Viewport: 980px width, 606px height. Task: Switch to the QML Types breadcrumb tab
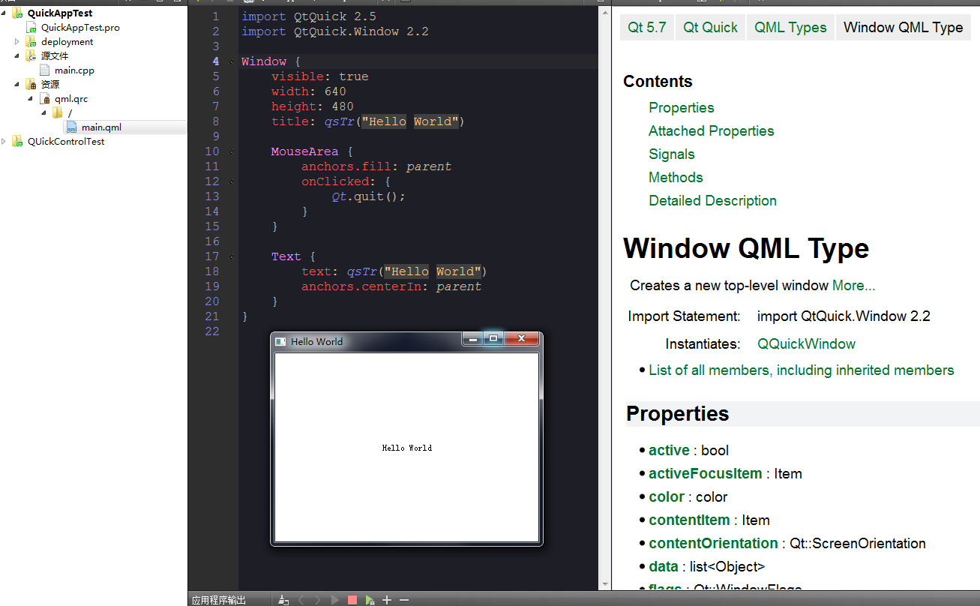point(790,28)
